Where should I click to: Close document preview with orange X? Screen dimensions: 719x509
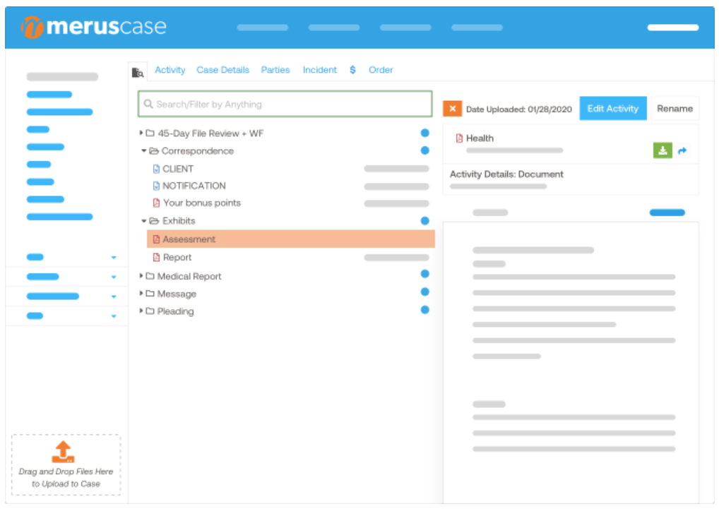click(452, 109)
